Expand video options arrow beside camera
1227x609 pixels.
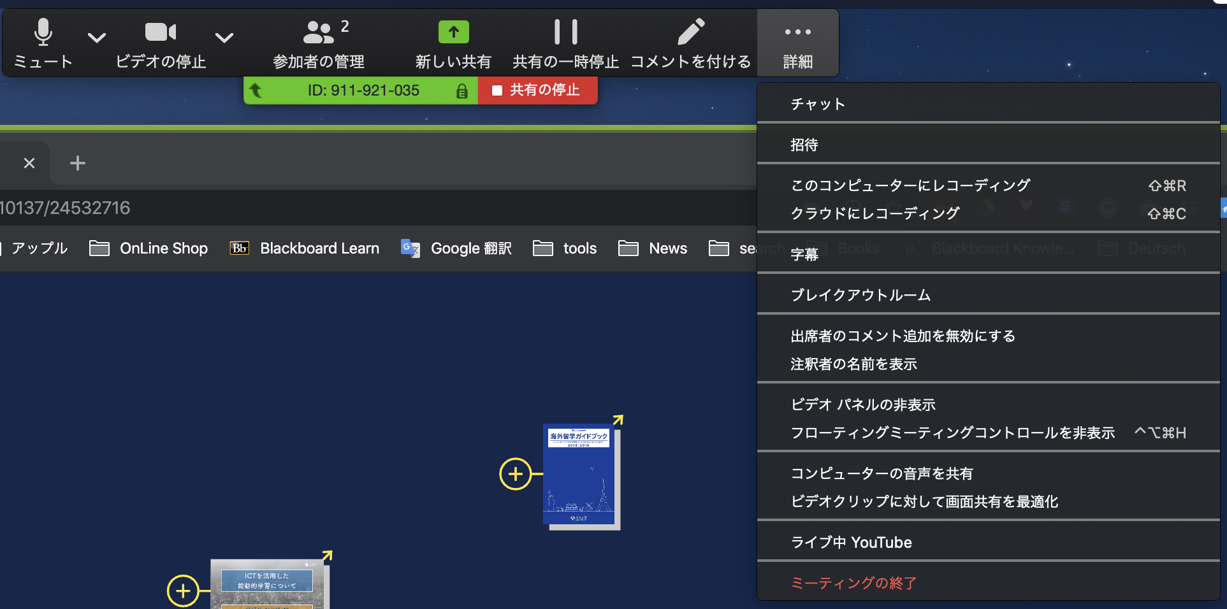(x=224, y=38)
